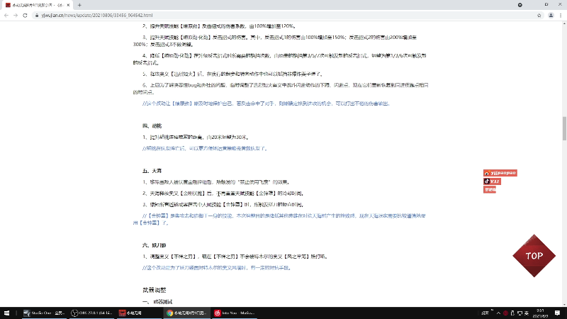
Task: Open the taskbar clock and date
Action: [540, 313]
